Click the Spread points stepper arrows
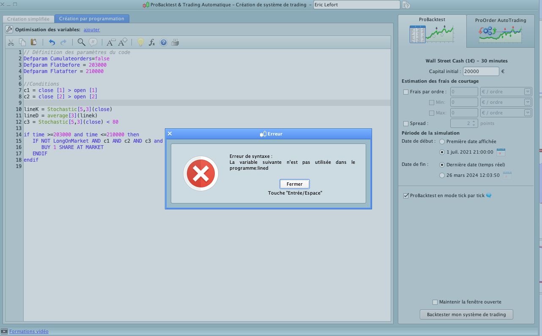This screenshot has width=542, height=336. click(x=474, y=123)
